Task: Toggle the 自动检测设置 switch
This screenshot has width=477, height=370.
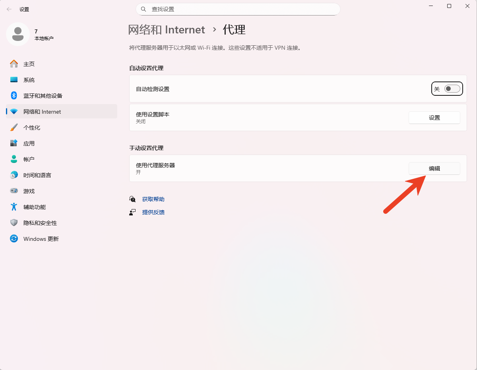Action: click(x=452, y=89)
